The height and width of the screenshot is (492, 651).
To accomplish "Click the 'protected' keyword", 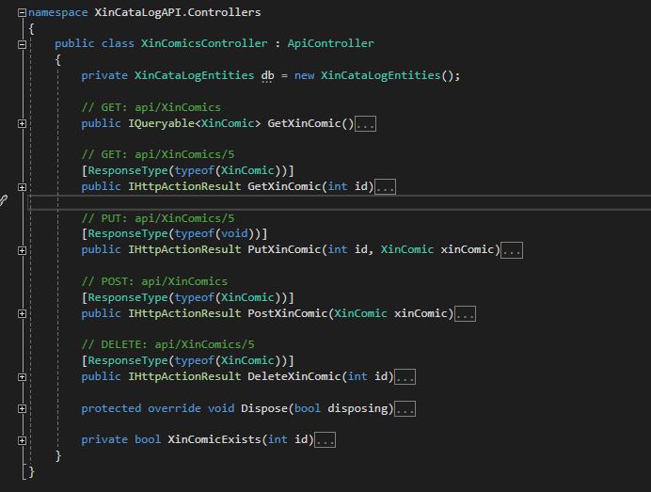I will [111, 408].
